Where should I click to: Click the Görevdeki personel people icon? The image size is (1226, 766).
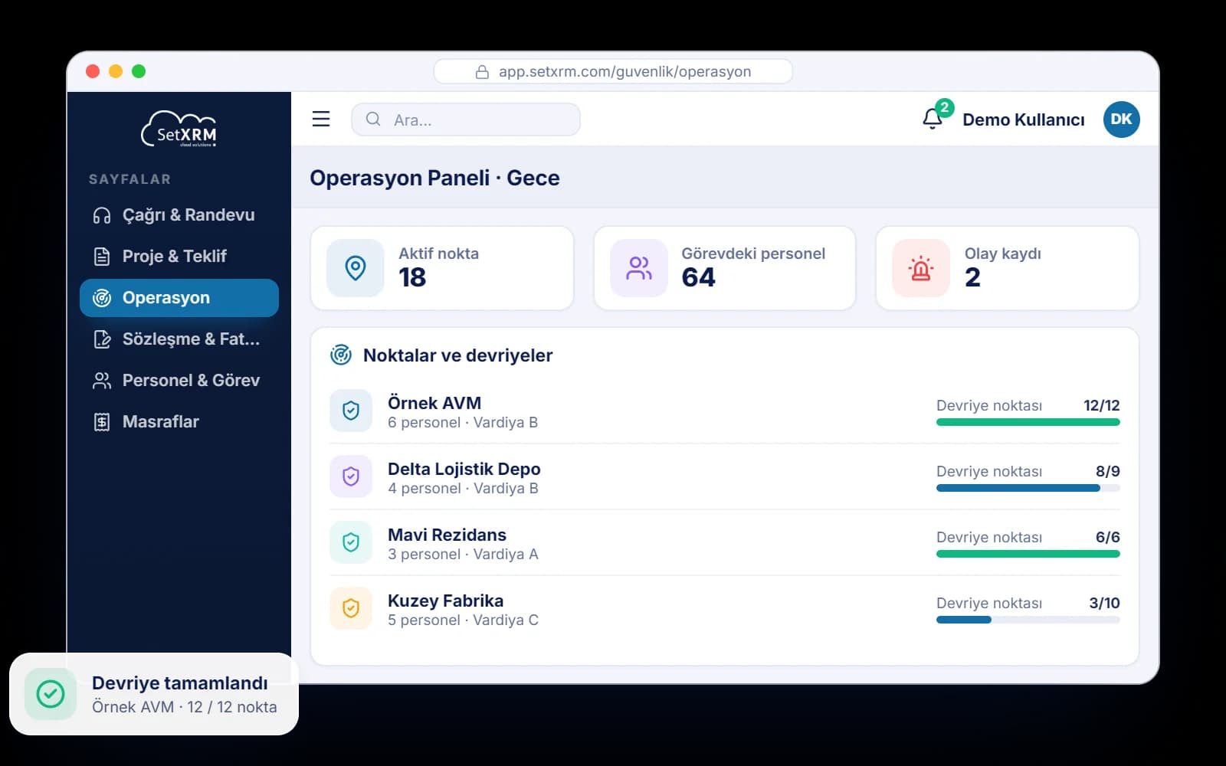639,268
